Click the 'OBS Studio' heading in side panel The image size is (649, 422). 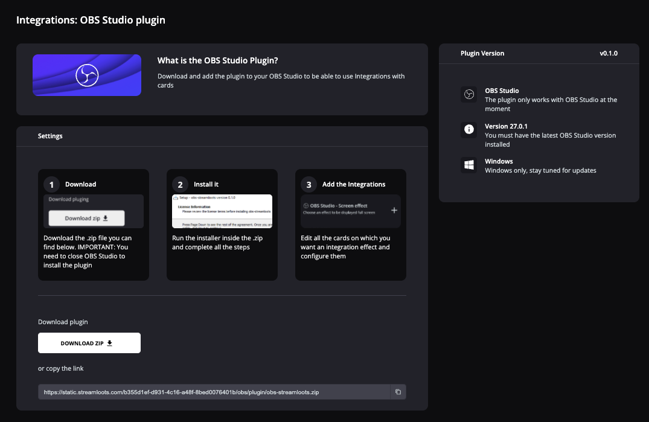[x=502, y=91]
